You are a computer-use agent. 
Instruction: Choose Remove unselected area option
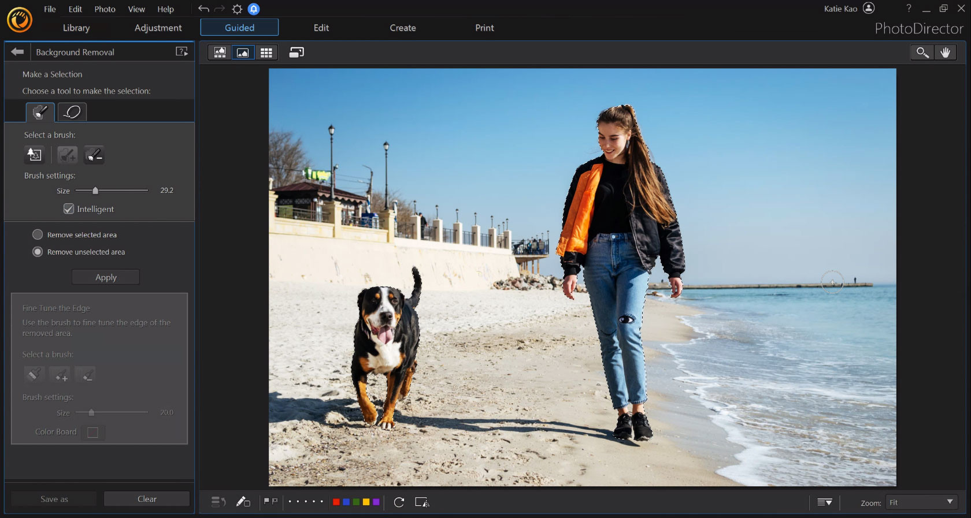[38, 252]
